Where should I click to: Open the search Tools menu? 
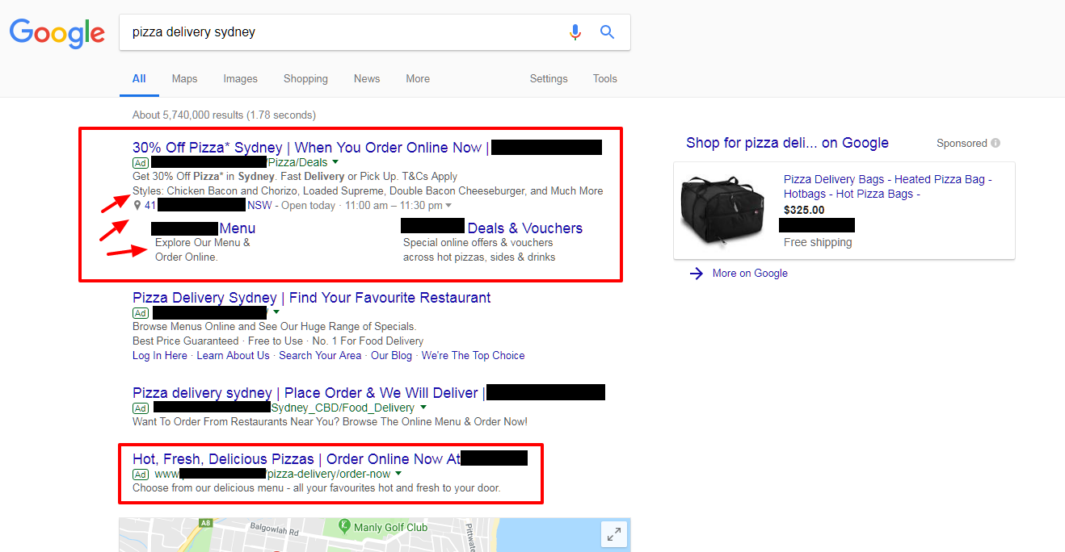pyautogui.click(x=604, y=78)
